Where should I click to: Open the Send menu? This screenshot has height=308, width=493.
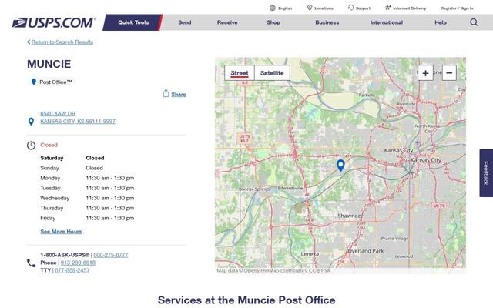(x=185, y=22)
